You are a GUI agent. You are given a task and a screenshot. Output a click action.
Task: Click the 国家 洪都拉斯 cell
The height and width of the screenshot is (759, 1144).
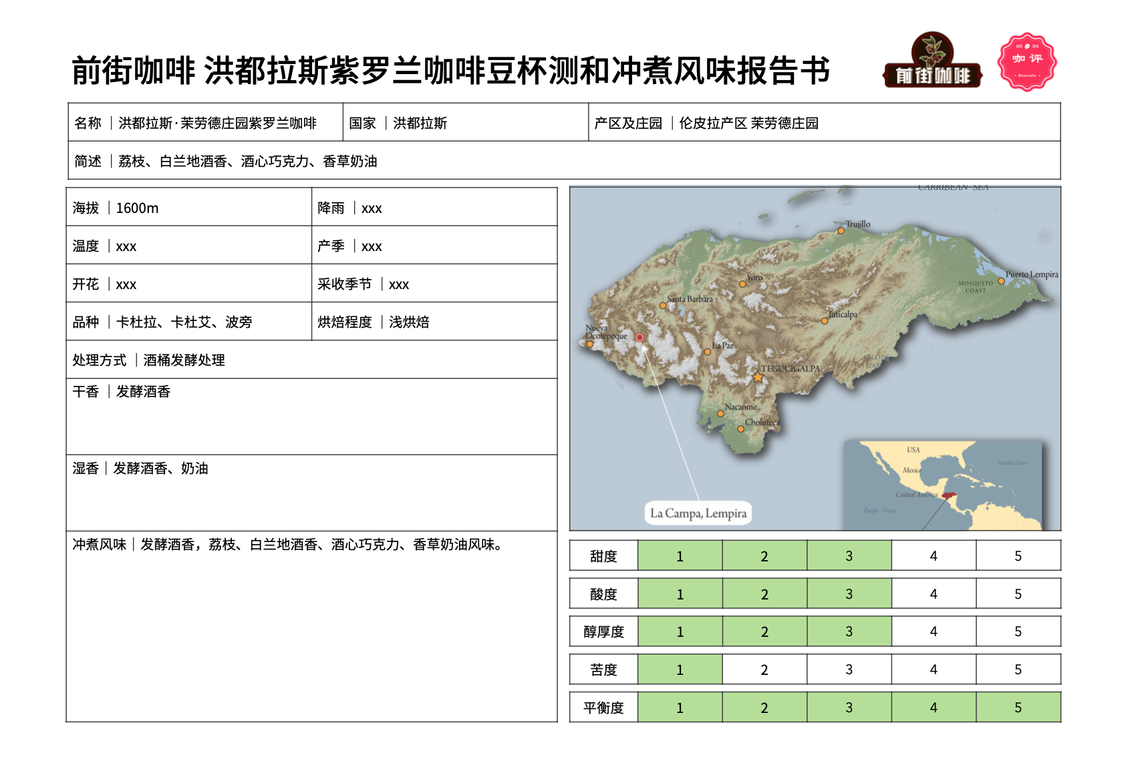tap(466, 123)
